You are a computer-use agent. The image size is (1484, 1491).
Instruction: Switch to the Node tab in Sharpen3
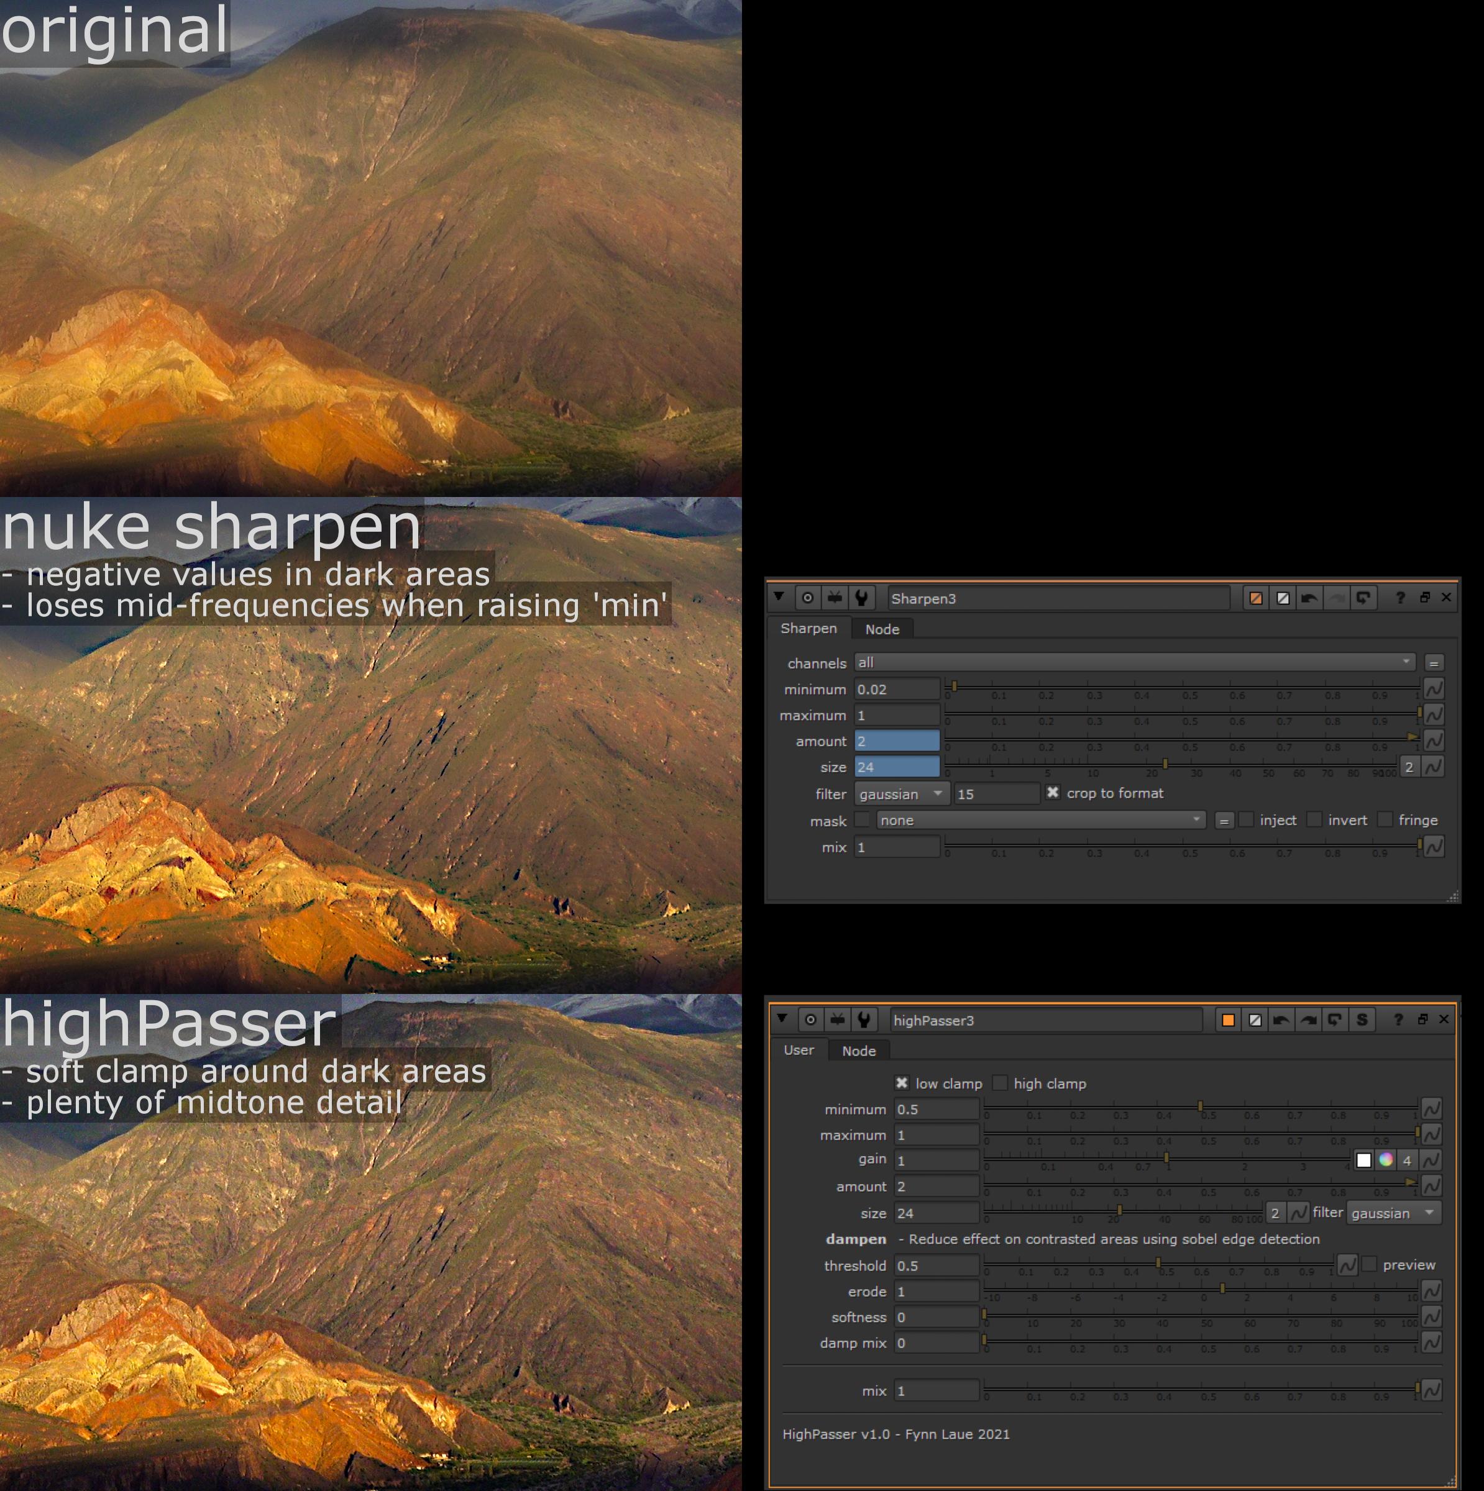pyautogui.click(x=882, y=629)
